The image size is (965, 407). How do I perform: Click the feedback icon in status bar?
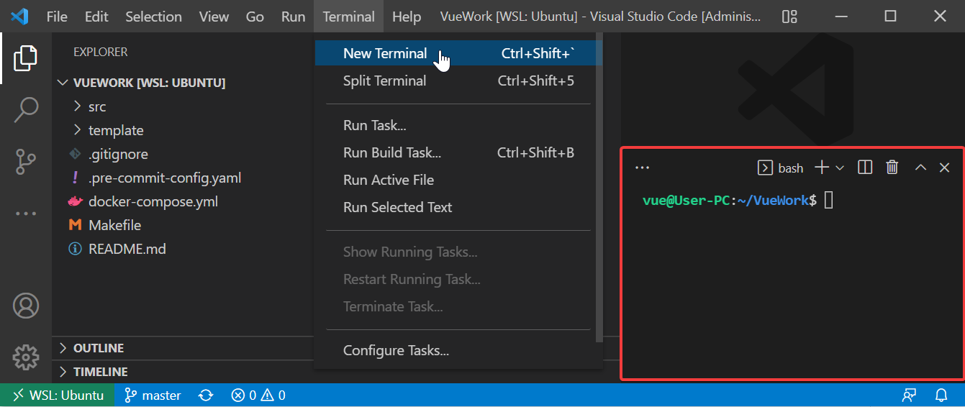[x=910, y=395]
